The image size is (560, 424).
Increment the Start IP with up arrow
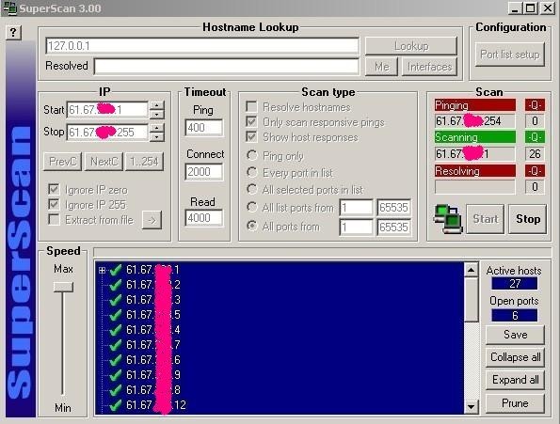coord(157,105)
